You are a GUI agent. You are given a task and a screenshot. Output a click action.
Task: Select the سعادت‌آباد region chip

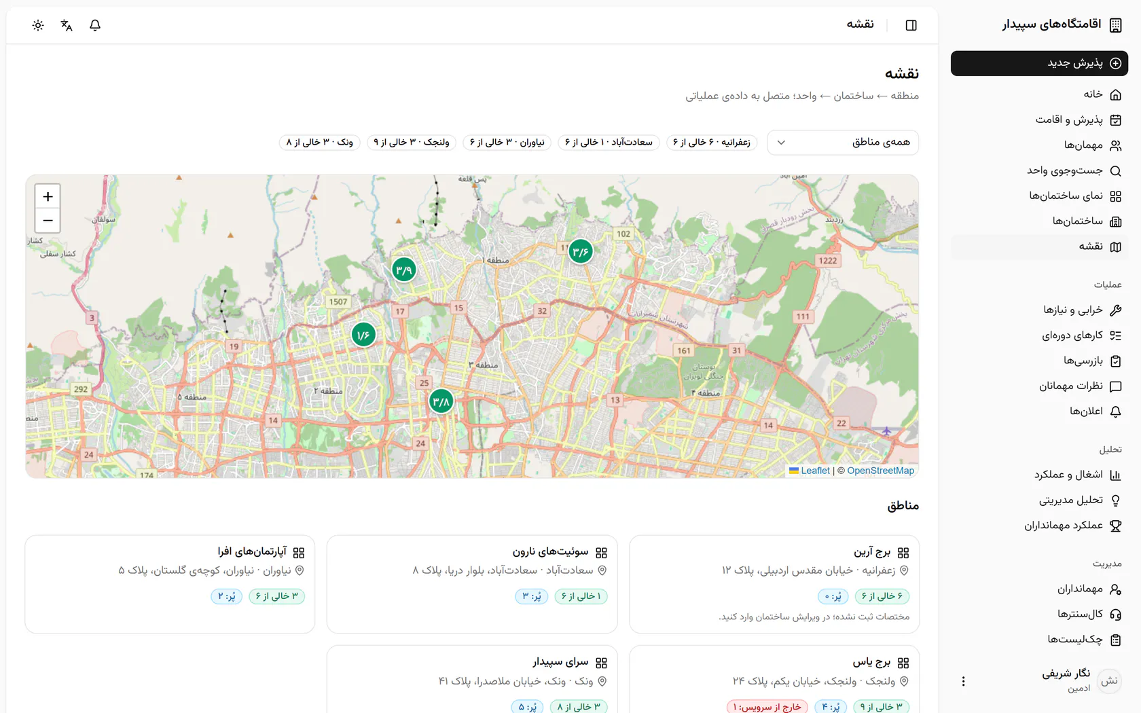609,143
